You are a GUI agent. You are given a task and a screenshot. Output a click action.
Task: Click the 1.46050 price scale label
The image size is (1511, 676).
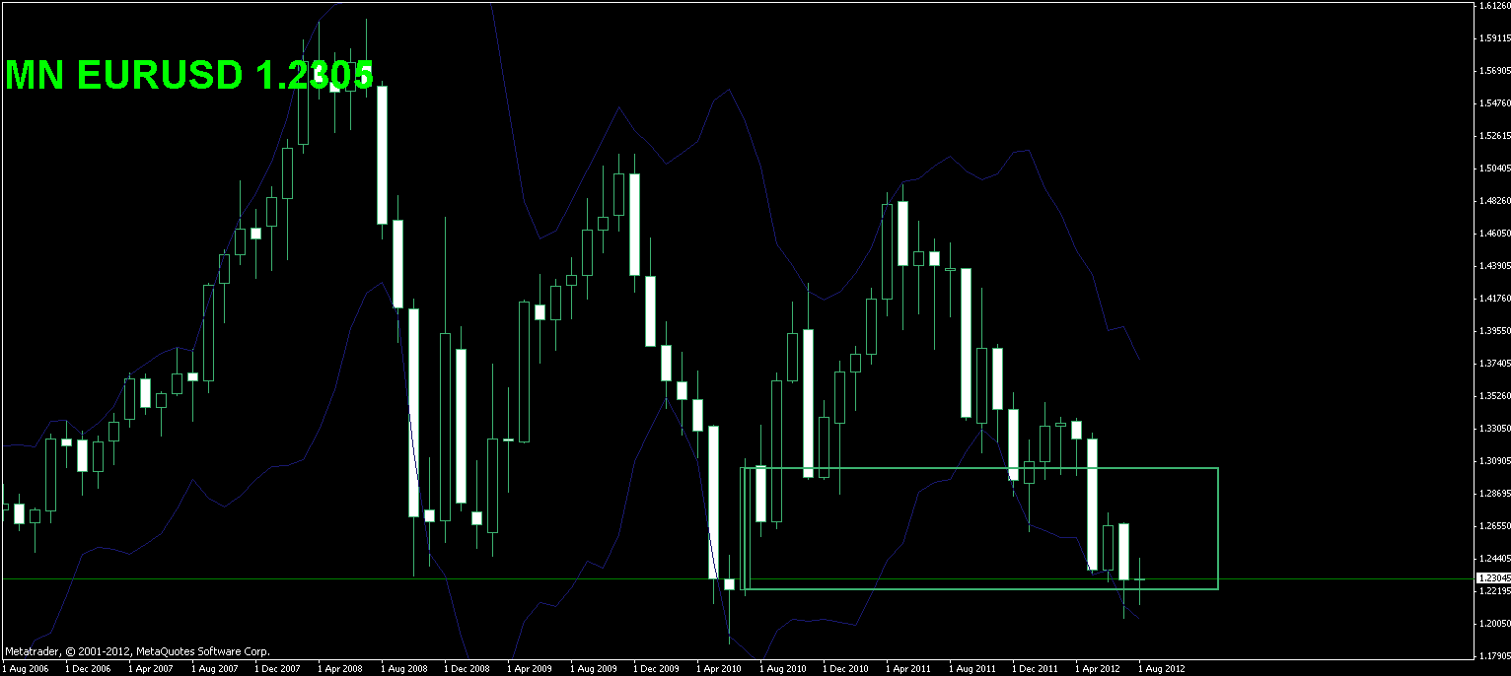pyautogui.click(x=1493, y=234)
